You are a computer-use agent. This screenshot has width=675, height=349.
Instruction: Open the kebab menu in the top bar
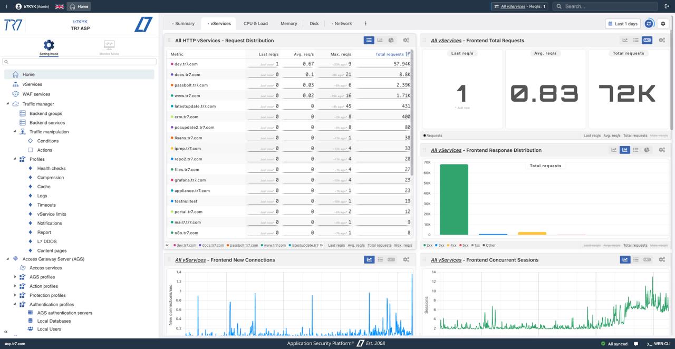tap(6, 6)
